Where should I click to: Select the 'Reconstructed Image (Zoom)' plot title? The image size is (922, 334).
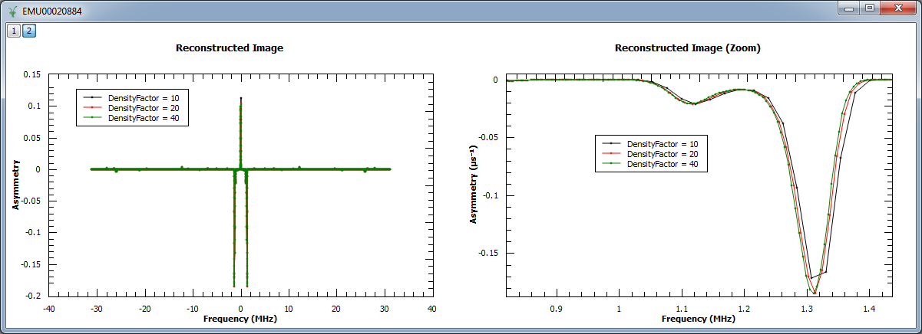(688, 47)
